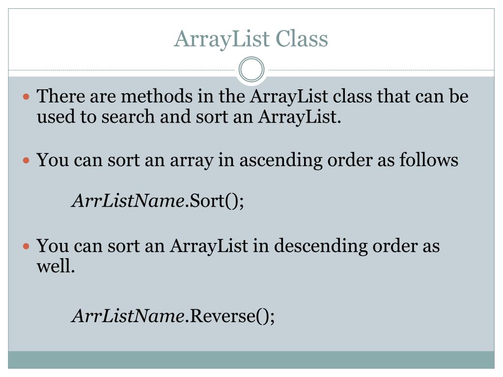Click the dashed divider right of the circle
Viewport: 503px width, 377px height.
click(x=380, y=70)
